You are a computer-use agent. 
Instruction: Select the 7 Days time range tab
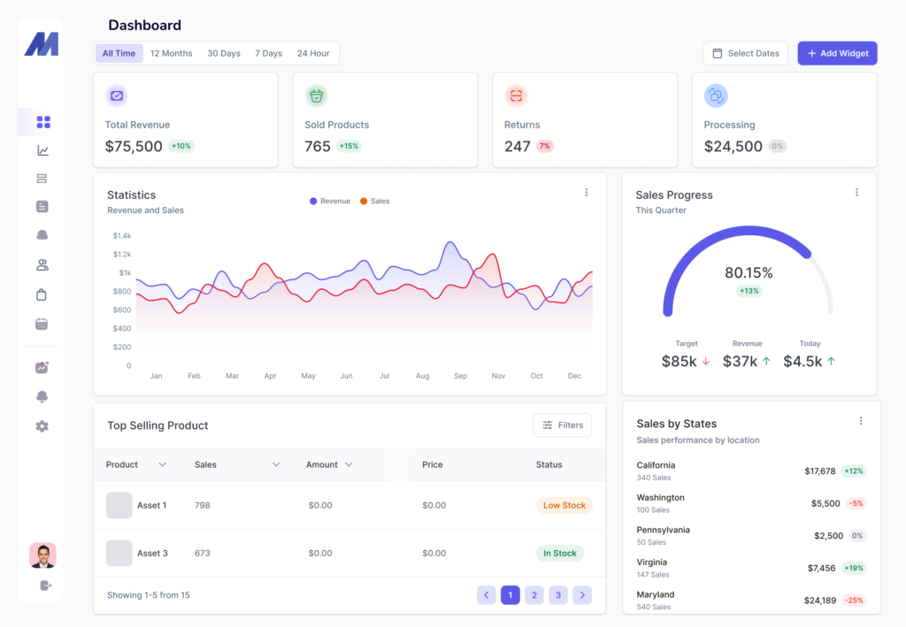tap(269, 53)
